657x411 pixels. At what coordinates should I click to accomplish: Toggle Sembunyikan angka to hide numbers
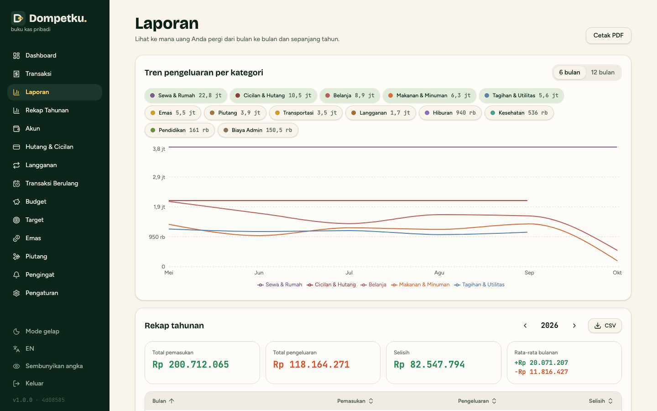point(55,366)
